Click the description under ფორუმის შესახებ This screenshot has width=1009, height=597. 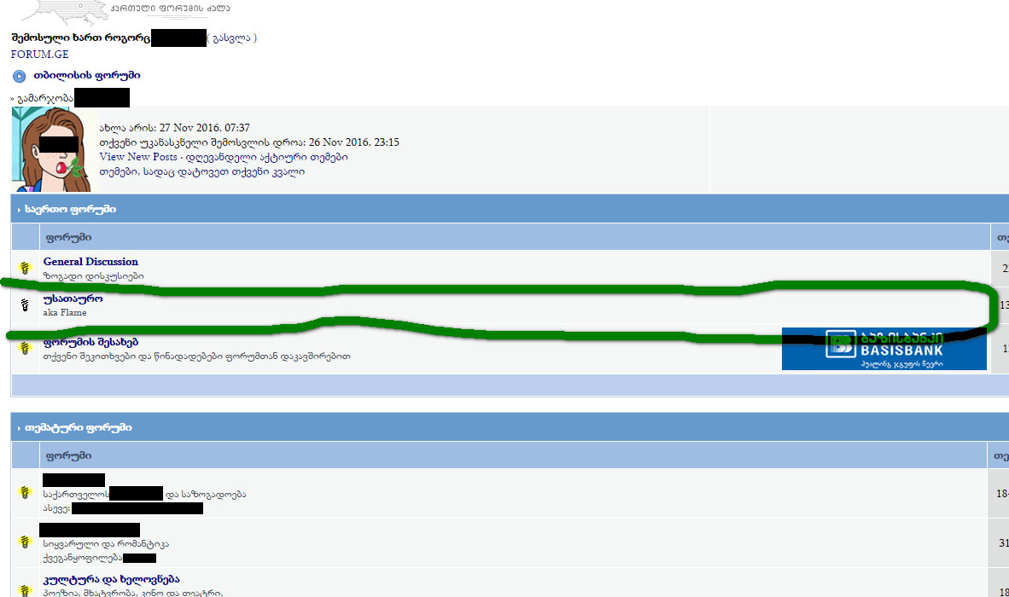point(196,356)
